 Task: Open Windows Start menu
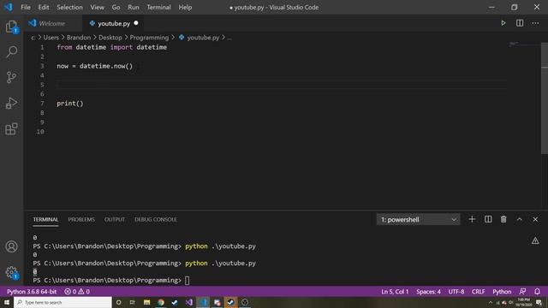[7, 302]
